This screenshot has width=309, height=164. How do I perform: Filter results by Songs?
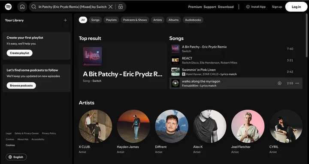[x=95, y=20]
